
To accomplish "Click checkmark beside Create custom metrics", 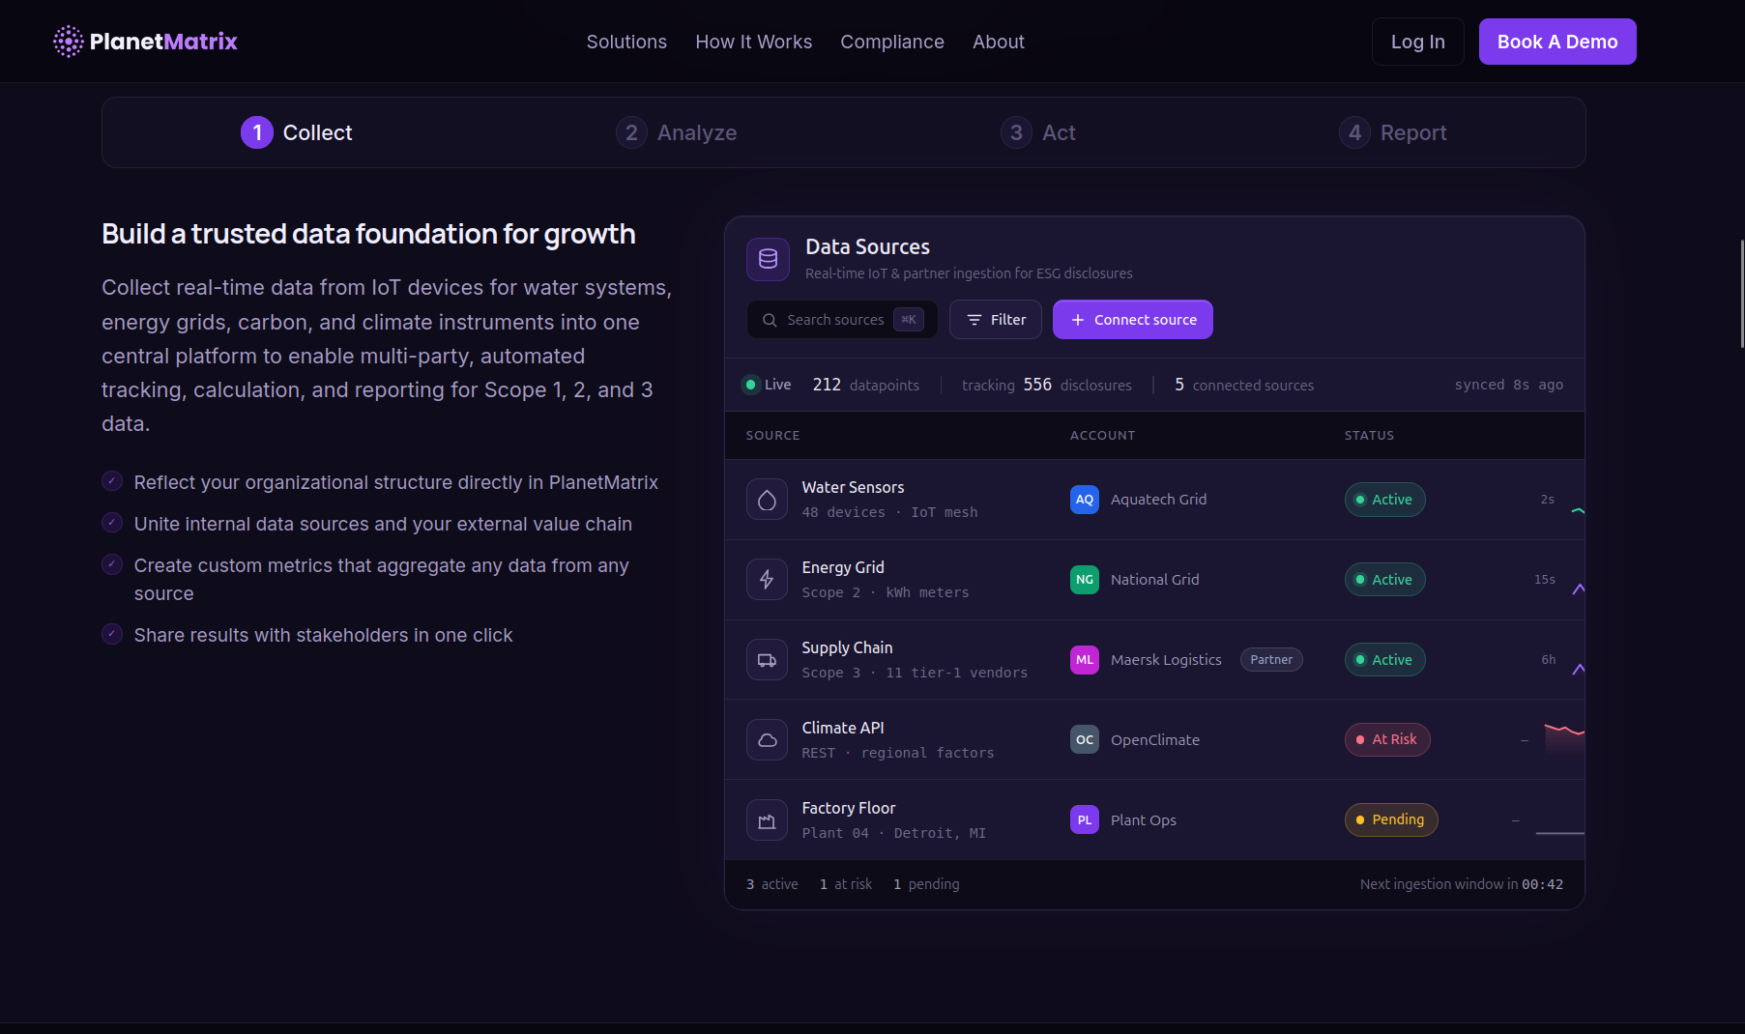I will click(x=112, y=564).
